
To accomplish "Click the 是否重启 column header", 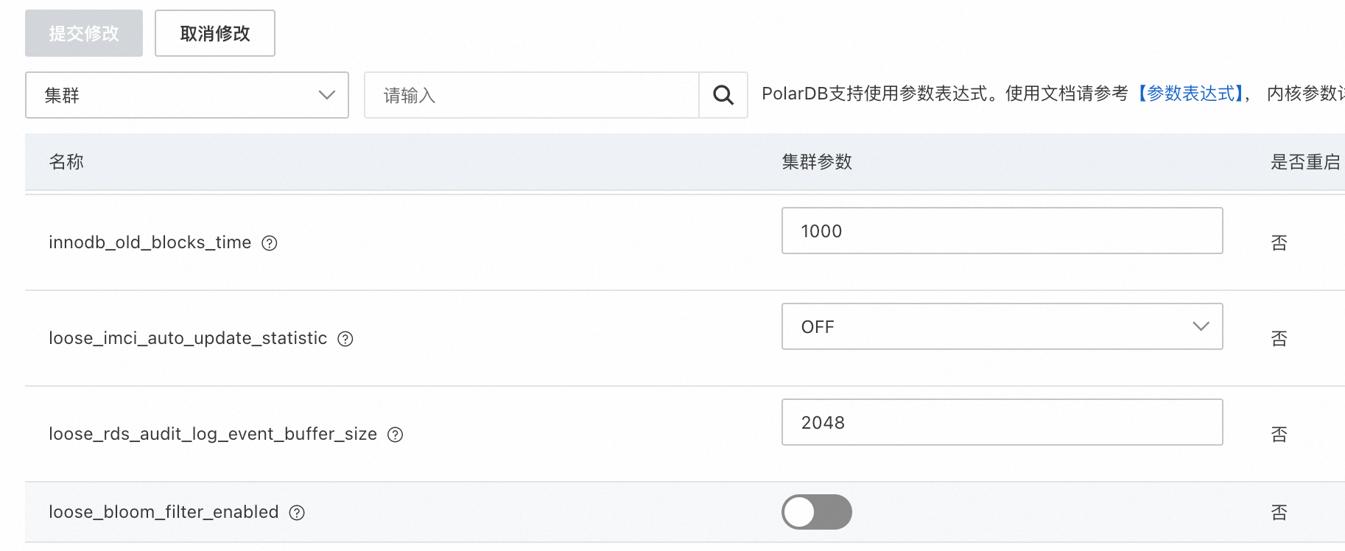I will point(1304,162).
